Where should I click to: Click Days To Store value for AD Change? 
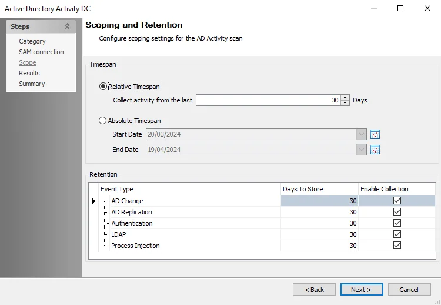319,201
